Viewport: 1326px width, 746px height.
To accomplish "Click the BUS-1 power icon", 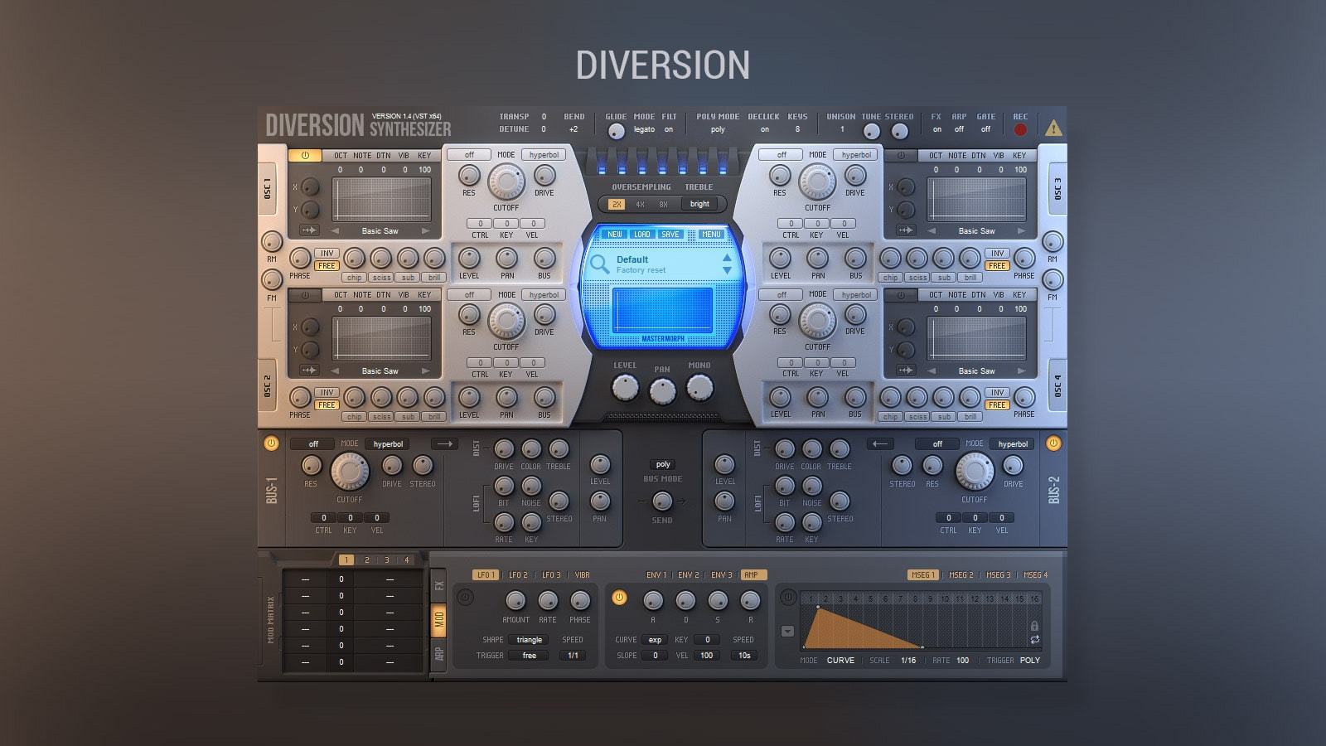I will click(x=271, y=443).
